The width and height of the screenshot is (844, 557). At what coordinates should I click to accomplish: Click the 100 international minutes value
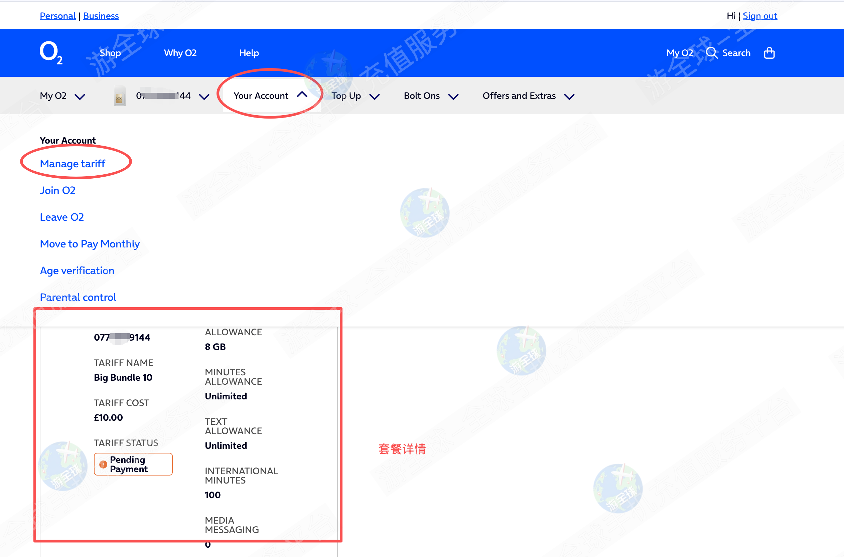click(x=213, y=495)
